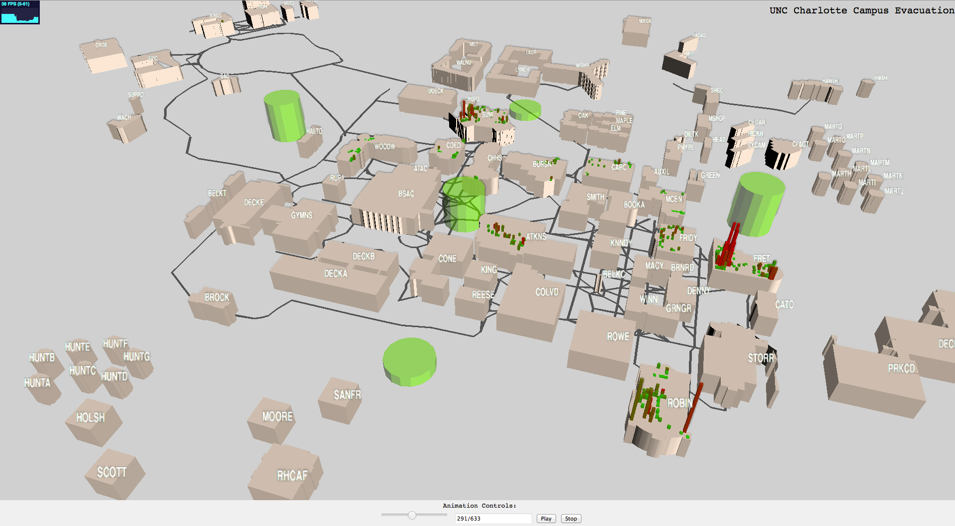Click the Stop animation button
The width and height of the screenshot is (955, 526).
[571, 519]
